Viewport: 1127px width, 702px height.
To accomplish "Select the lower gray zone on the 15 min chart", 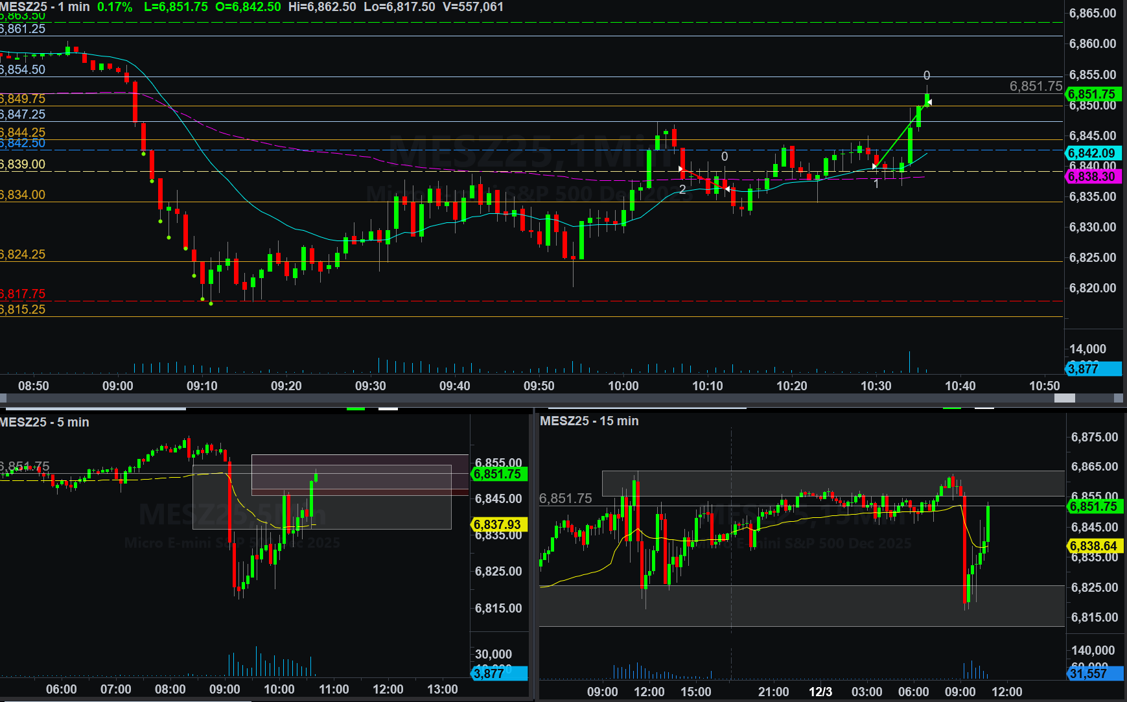I will pyautogui.click(x=801, y=605).
